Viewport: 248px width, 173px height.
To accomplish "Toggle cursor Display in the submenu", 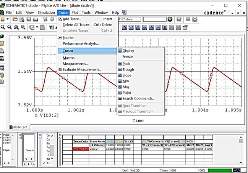I will pyautogui.click(x=141, y=51).
